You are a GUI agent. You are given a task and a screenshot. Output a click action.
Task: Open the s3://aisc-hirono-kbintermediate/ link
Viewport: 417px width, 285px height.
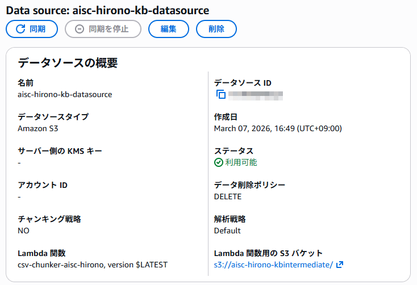click(273, 265)
